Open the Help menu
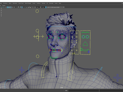Viewport: 123px width, 92px height. coord(60,3)
